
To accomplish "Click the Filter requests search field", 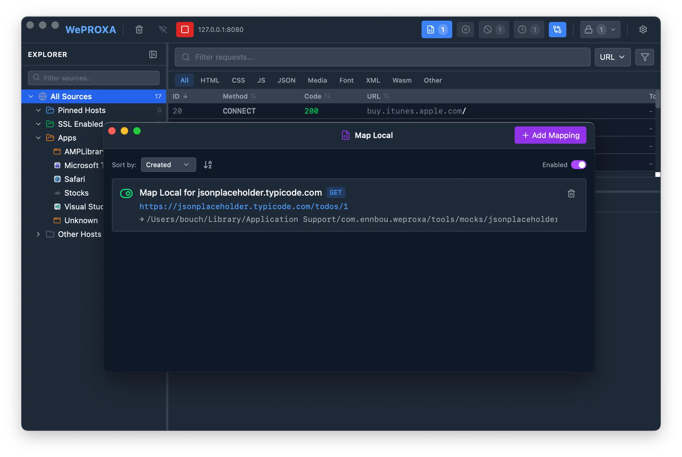I will 382,57.
